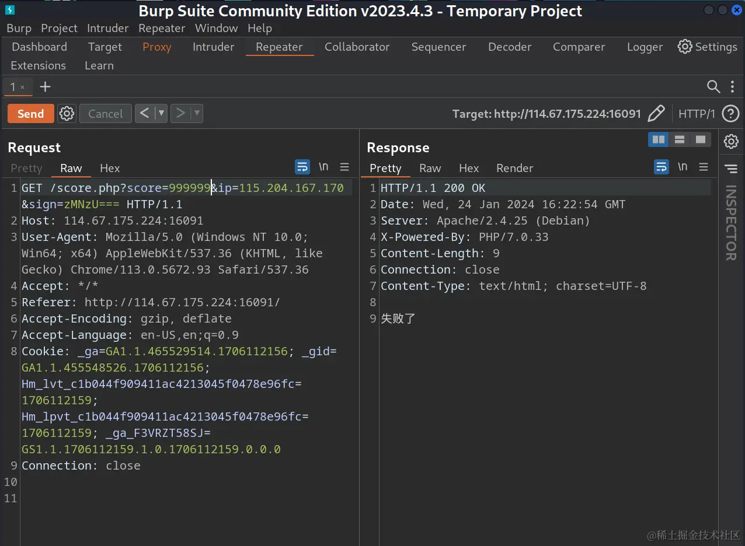
Task: Select Response Hex view tab
Action: [x=469, y=168]
